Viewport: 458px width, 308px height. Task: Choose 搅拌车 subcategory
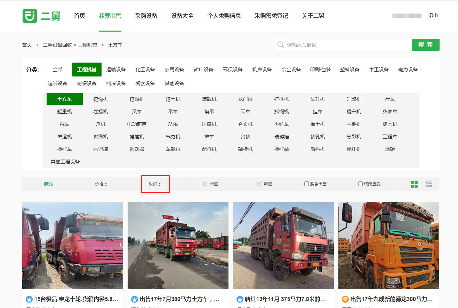click(x=65, y=149)
